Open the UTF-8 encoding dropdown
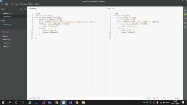187x105 pixels. [156, 98]
